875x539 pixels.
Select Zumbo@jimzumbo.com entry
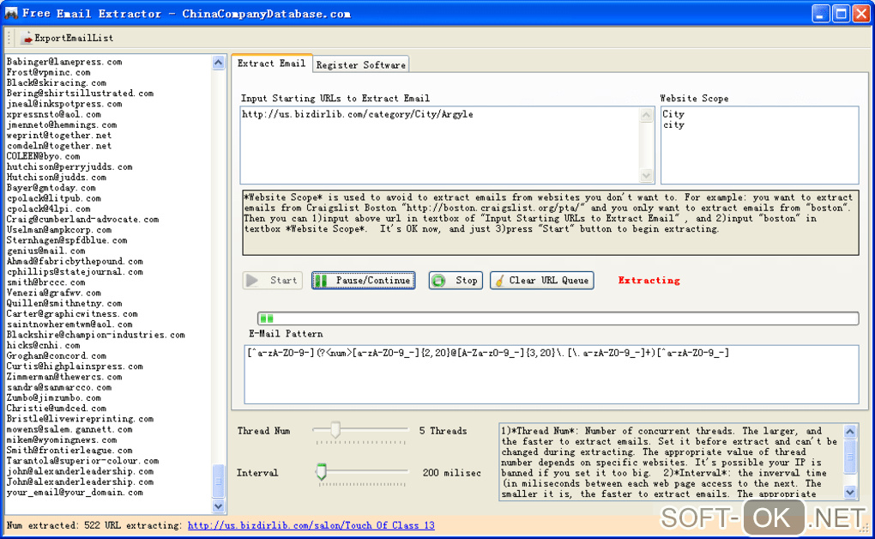click(x=53, y=397)
